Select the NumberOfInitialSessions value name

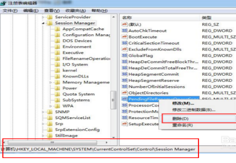tap(157, 87)
